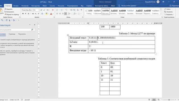Screen dimensions: 179x101
Task: Toggle superscript (x²) formatting
Action: point(39,14)
